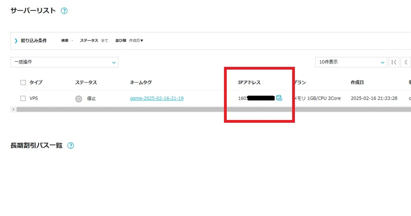Open the 10件表示 page size dropdown
This screenshot has width=411, height=216.
pyautogui.click(x=351, y=62)
